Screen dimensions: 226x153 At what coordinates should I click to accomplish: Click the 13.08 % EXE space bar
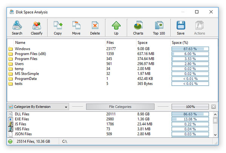[190, 119]
